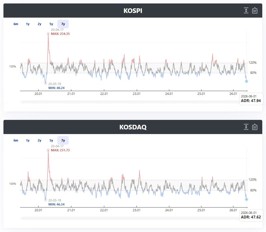
Task: Click the 20.01 axis label on KOSPI chart
Action: pyautogui.click(x=38, y=94)
